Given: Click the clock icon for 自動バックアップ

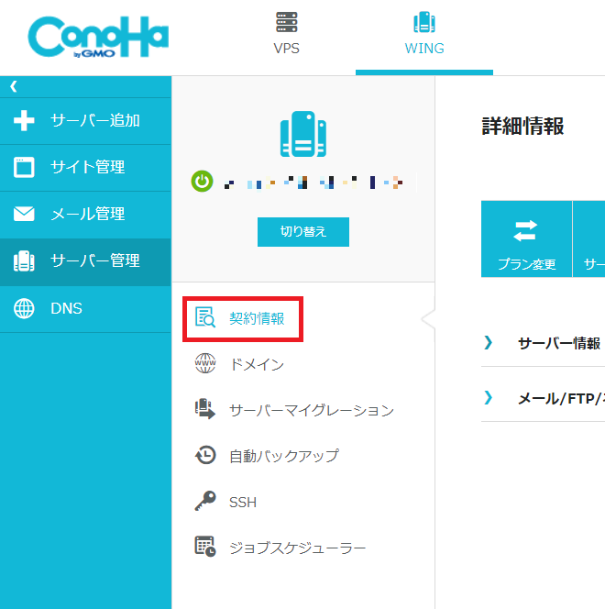Looking at the screenshot, I should tap(205, 456).
